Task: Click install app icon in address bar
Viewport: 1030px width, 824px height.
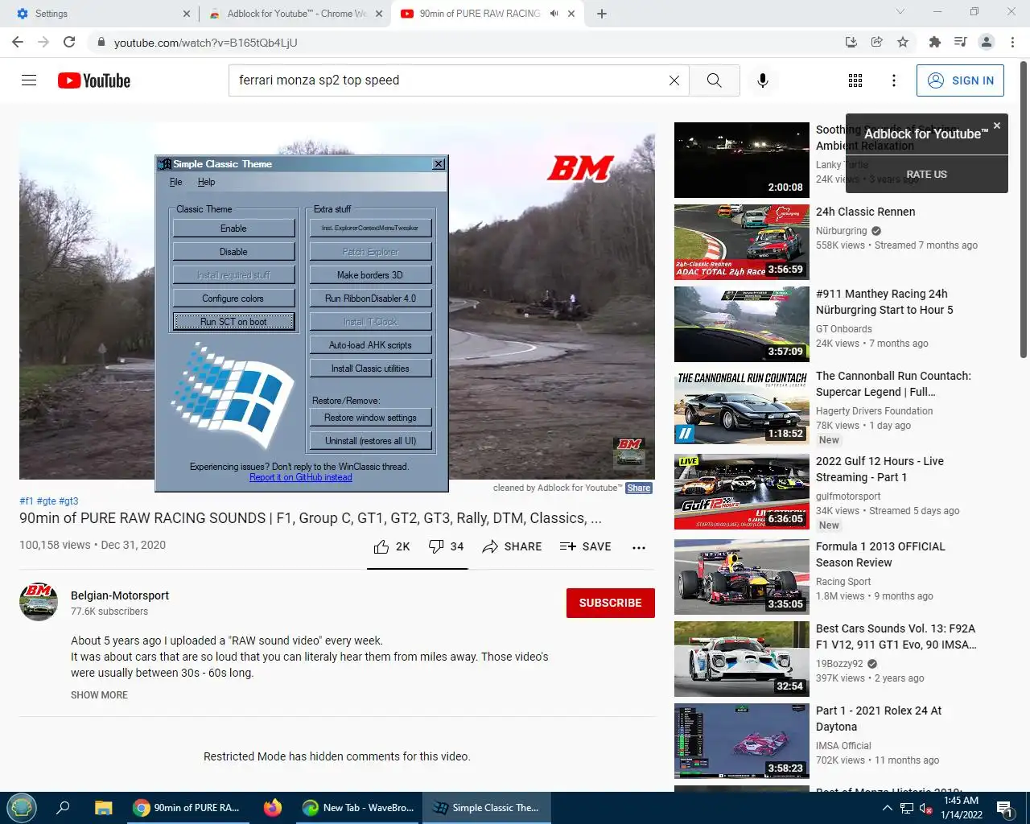Action: (x=851, y=42)
